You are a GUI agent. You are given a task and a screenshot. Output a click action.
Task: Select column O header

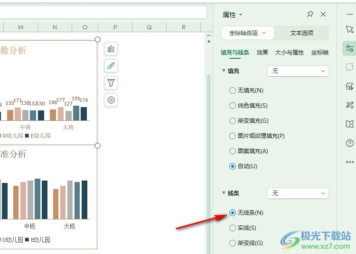click(x=85, y=27)
